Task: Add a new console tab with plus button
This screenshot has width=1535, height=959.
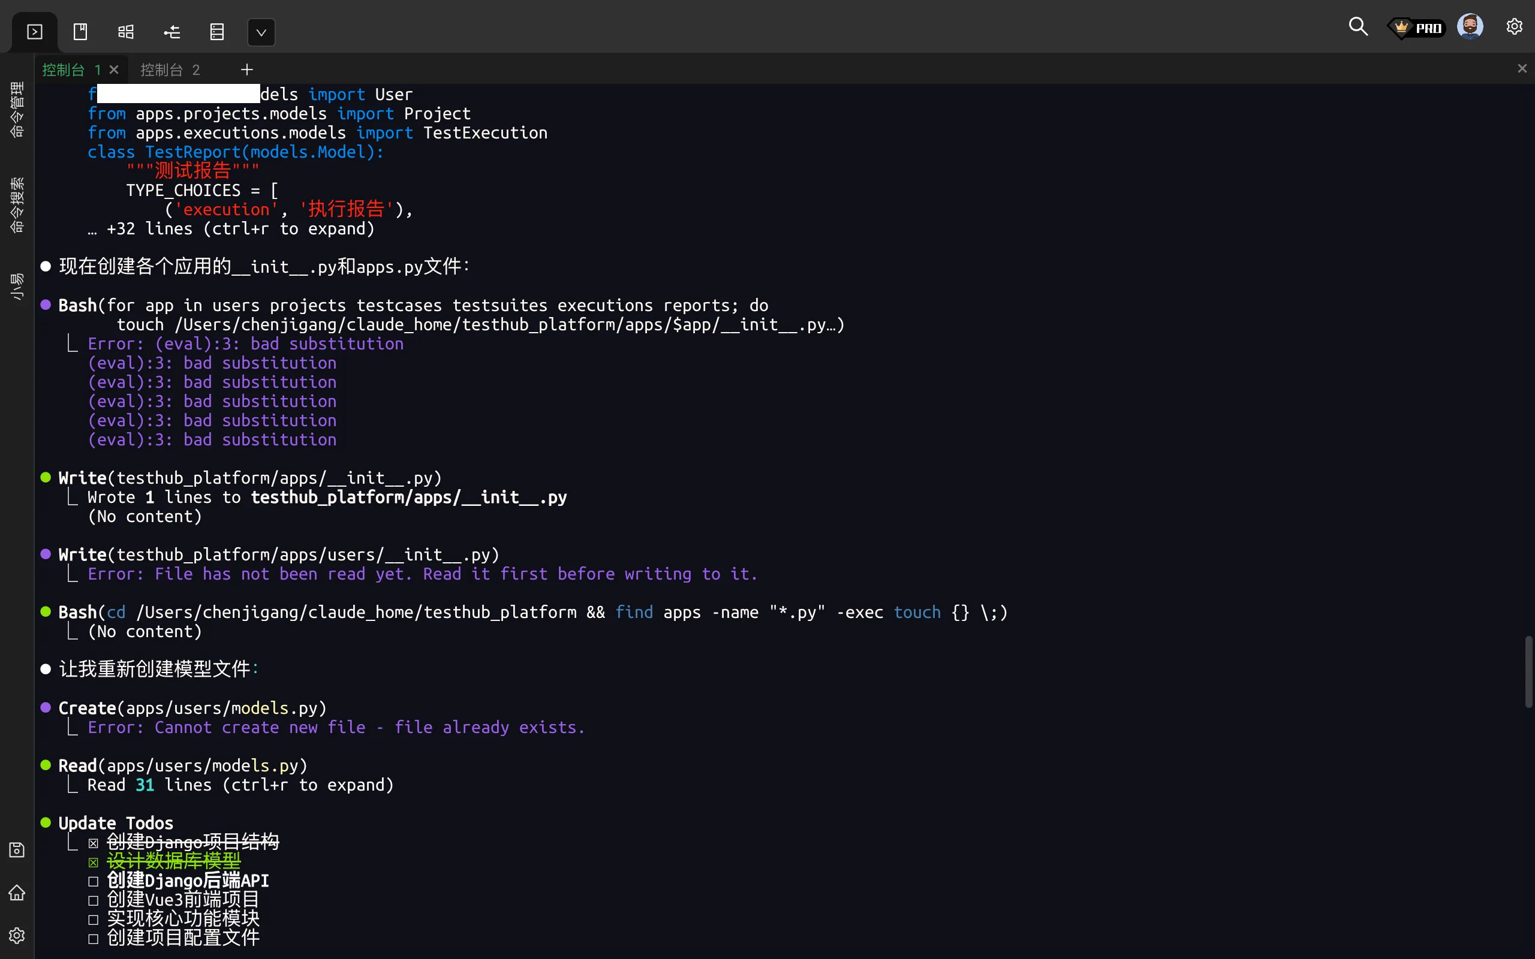Action: (247, 70)
